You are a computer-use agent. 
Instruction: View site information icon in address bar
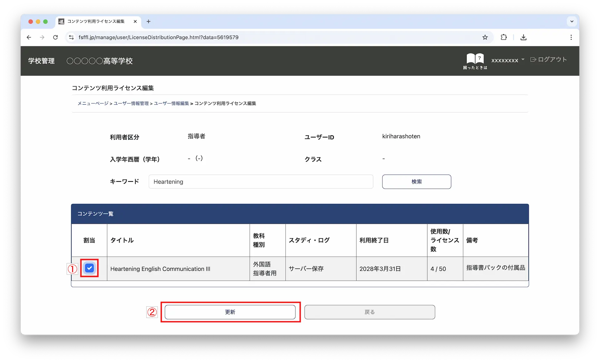pos(71,37)
